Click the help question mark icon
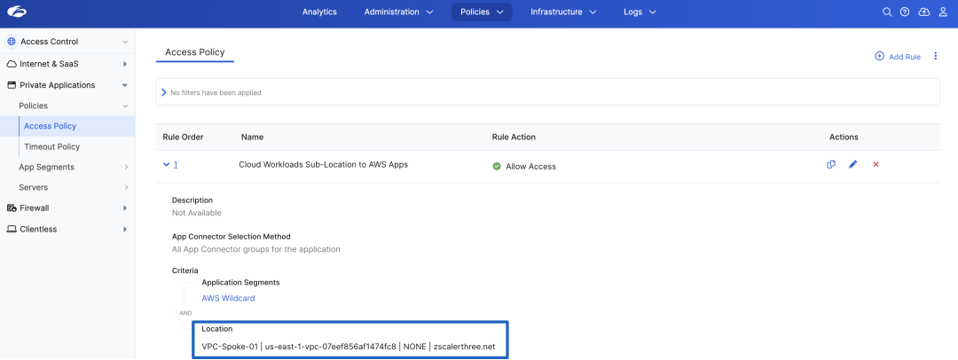The width and height of the screenshot is (958, 360). [x=905, y=12]
